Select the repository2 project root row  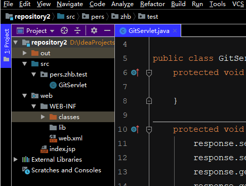coord(63,43)
